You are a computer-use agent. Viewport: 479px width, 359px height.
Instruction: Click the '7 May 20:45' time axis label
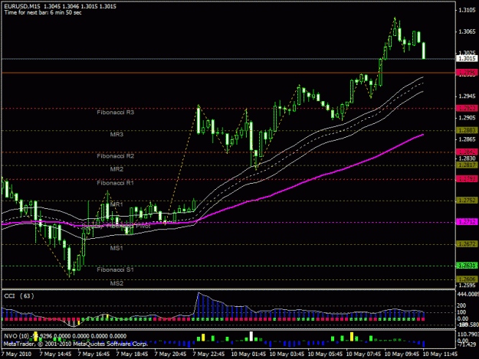pyautogui.click(x=170, y=354)
